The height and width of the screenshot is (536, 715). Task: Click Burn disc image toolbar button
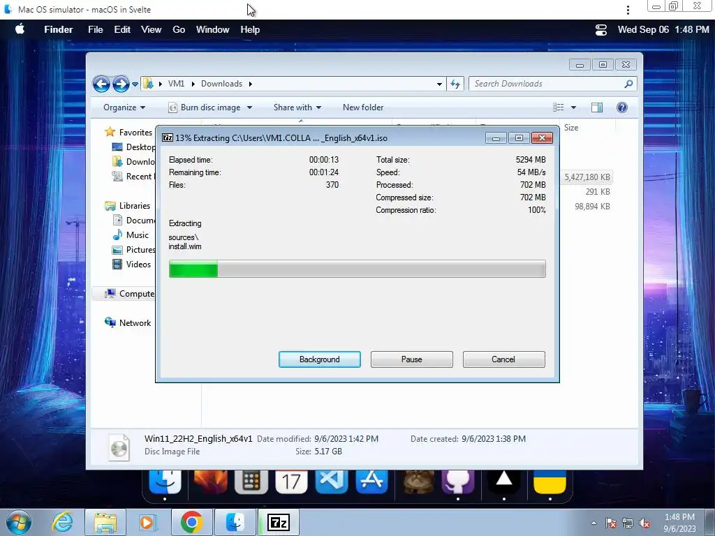[205, 107]
